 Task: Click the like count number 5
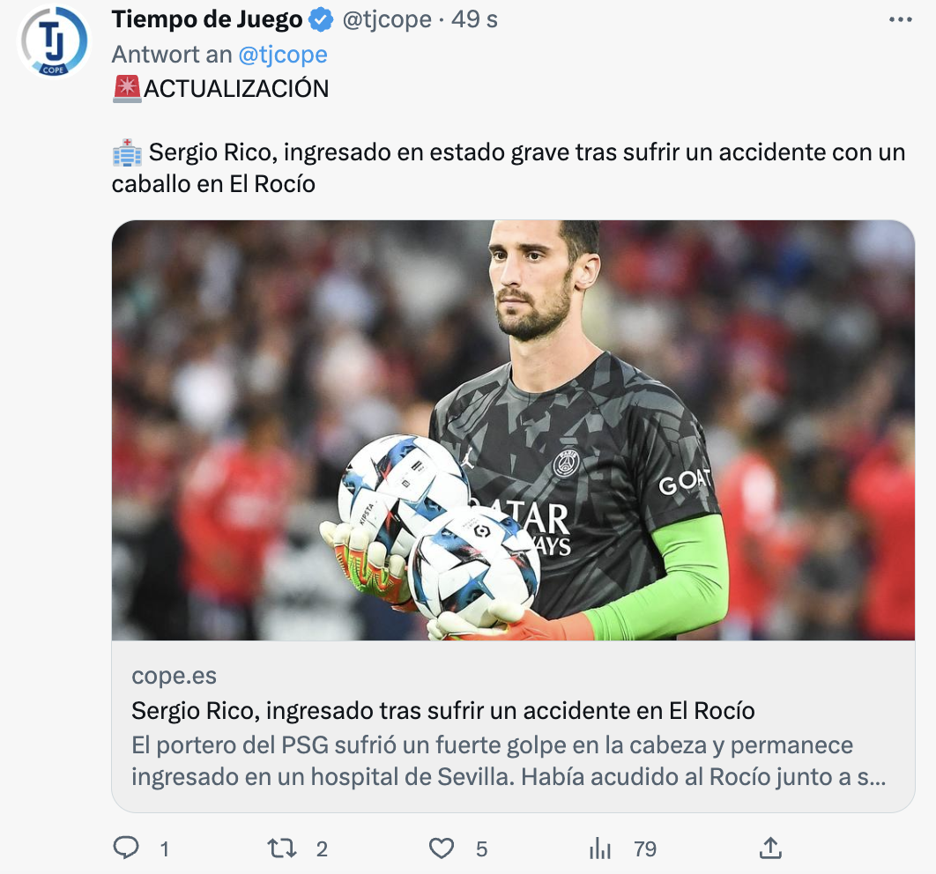(482, 849)
